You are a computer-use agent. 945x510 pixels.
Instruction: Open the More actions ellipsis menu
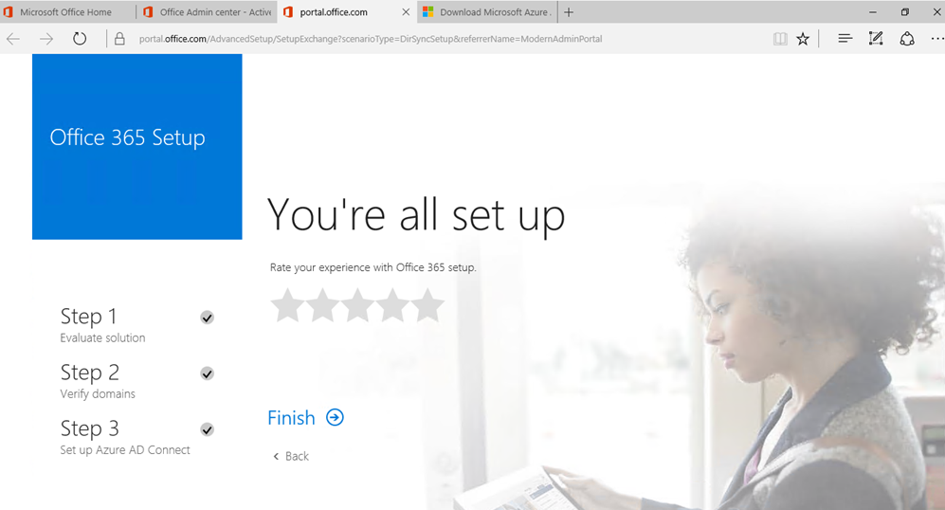pos(937,39)
